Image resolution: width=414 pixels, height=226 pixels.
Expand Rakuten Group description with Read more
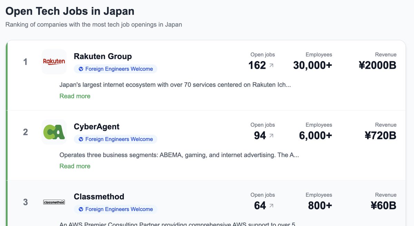click(x=75, y=96)
